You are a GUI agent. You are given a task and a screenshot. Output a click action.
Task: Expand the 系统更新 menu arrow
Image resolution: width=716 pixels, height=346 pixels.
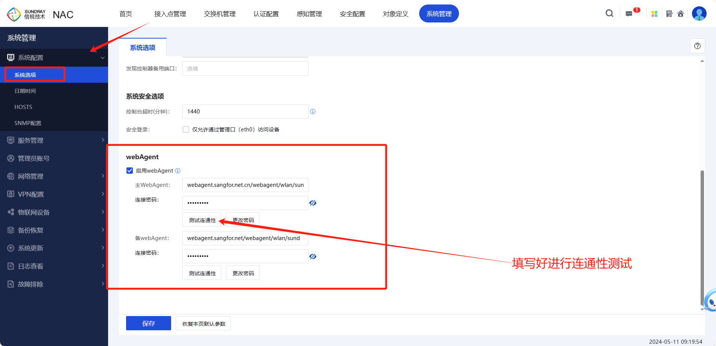[x=103, y=248]
